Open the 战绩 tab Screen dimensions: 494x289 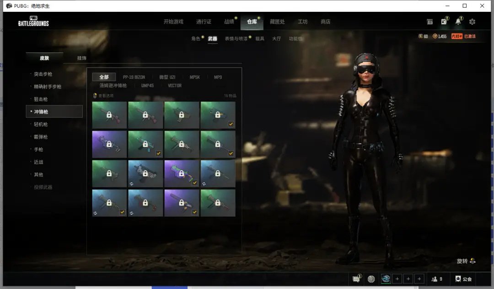click(229, 22)
